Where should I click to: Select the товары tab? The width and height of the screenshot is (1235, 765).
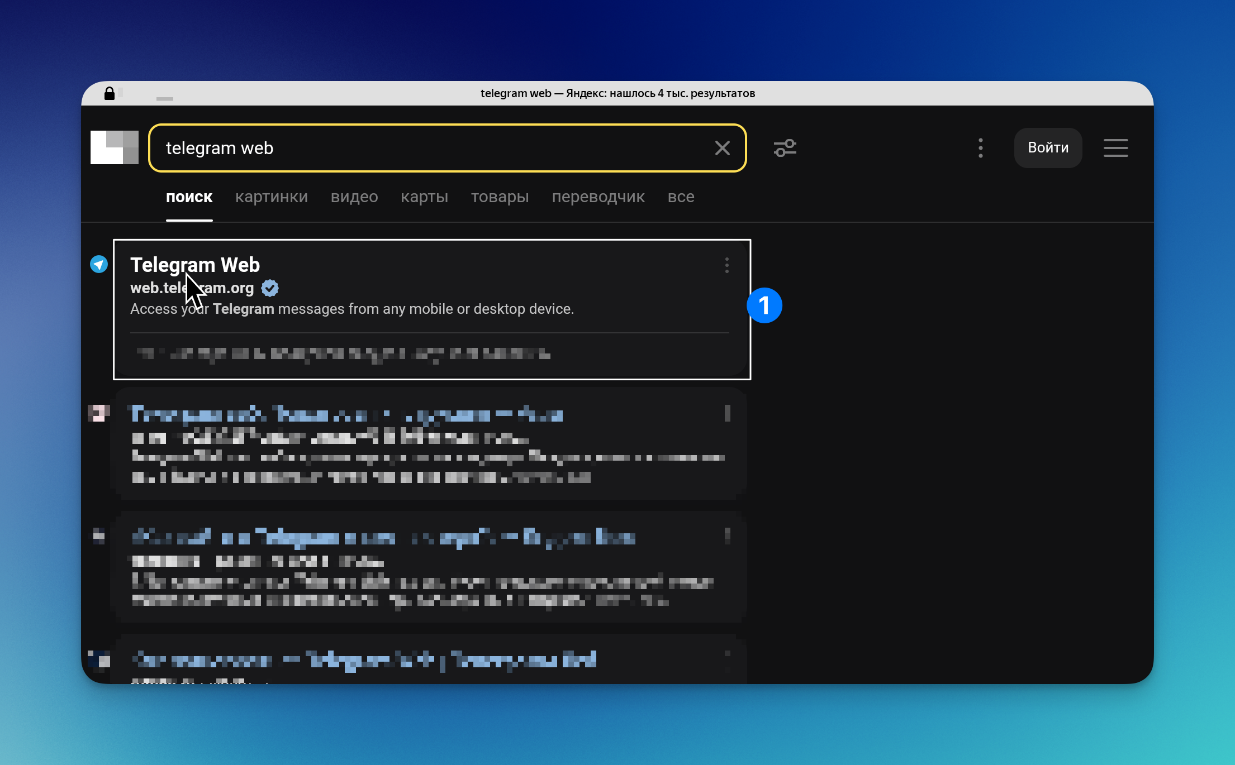[500, 197]
